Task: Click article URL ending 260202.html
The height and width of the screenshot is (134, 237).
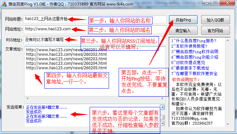Action: click(66, 54)
